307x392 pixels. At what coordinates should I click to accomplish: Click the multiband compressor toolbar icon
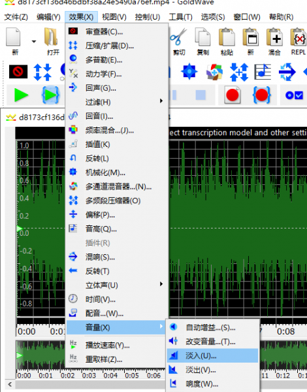coord(239,72)
